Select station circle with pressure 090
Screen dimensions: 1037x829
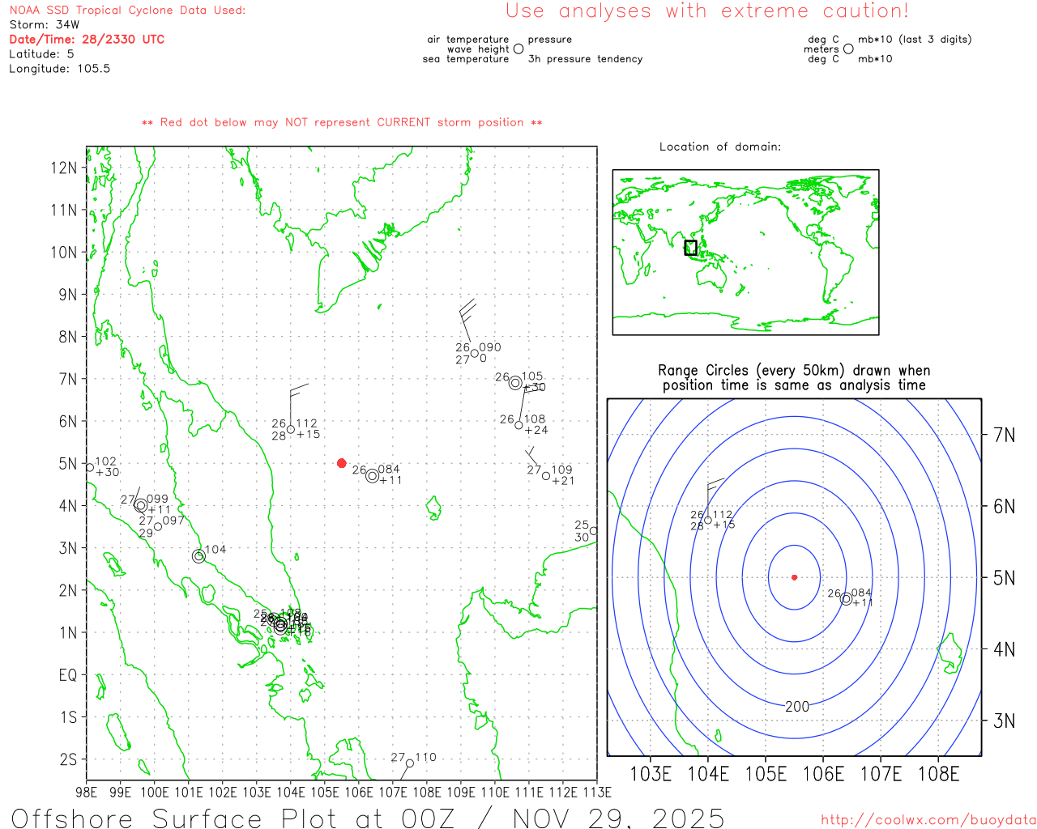(475, 353)
